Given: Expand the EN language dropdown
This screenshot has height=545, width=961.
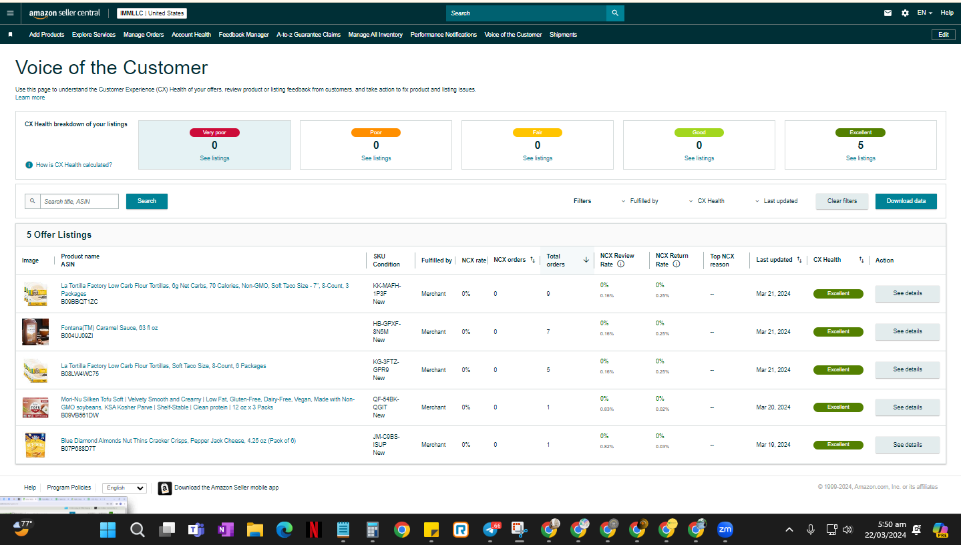Looking at the screenshot, I should (x=925, y=13).
